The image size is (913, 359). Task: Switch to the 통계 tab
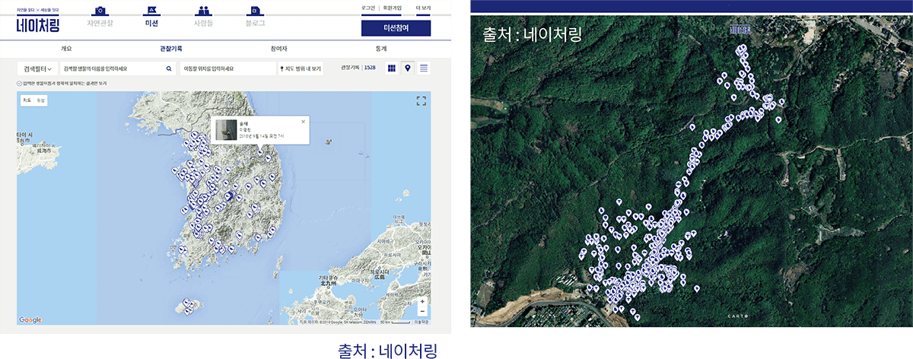click(380, 48)
